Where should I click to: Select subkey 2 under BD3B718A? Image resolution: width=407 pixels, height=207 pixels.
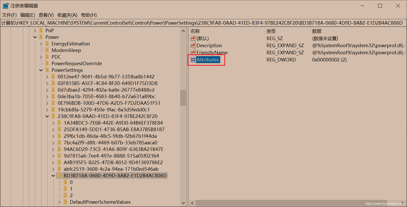(x=71, y=195)
